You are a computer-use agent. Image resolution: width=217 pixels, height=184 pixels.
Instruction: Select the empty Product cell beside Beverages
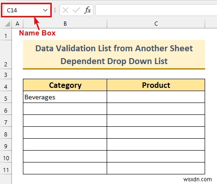pos(156,97)
